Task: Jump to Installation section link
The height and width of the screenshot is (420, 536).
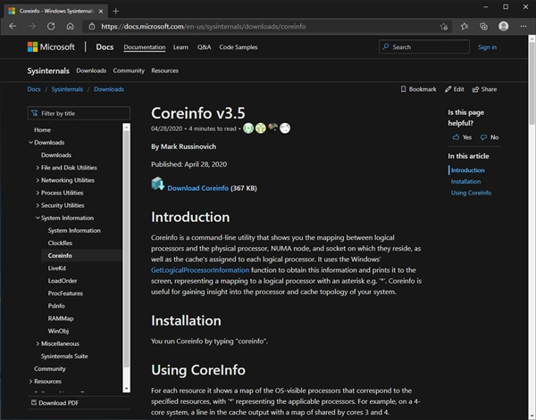Action: [465, 182]
